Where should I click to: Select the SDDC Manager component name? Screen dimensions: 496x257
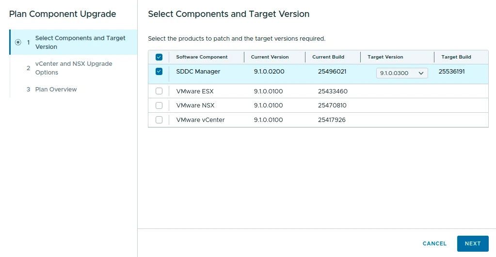pos(198,72)
